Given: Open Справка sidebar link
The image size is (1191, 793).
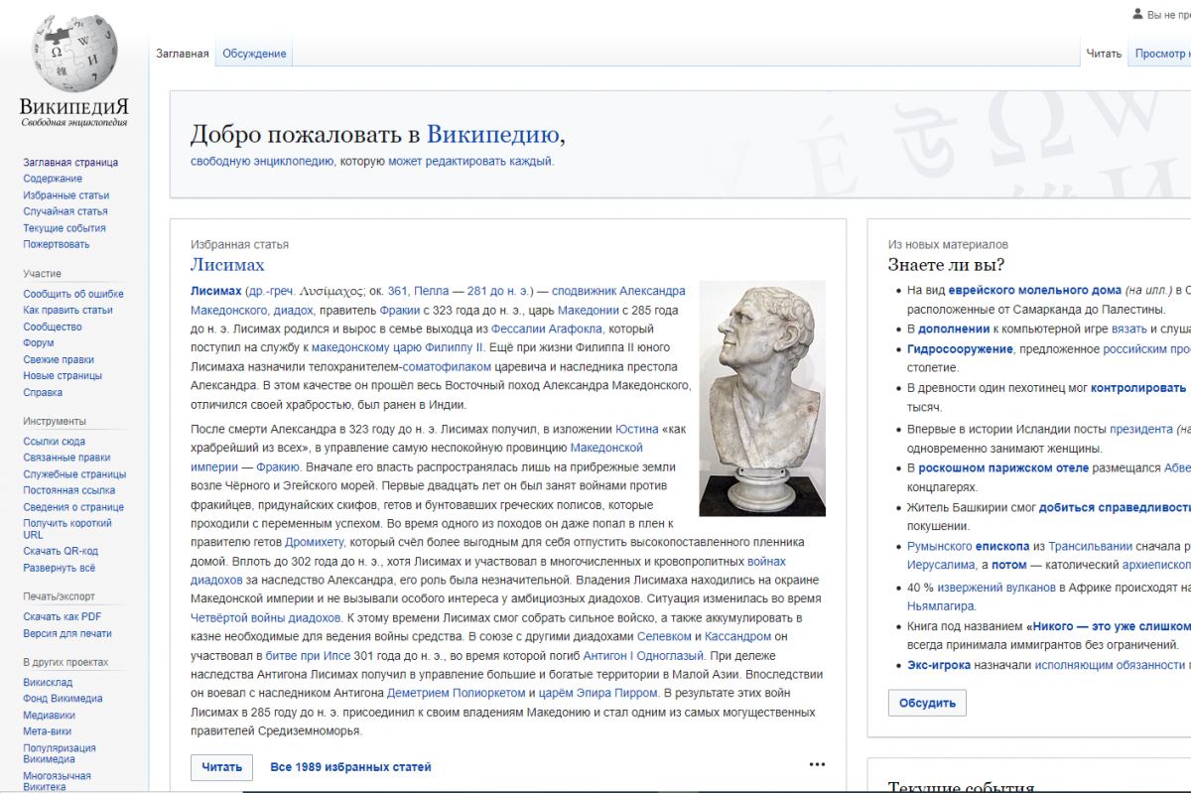Looking at the screenshot, I should 43,392.
